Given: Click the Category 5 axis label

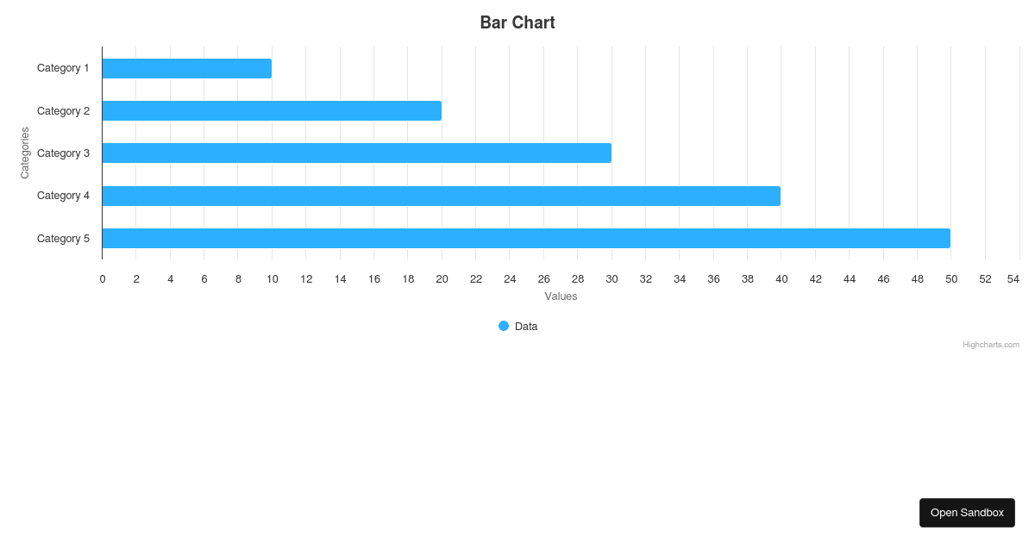Looking at the screenshot, I should pyautogui.click(x=63, y=238).
